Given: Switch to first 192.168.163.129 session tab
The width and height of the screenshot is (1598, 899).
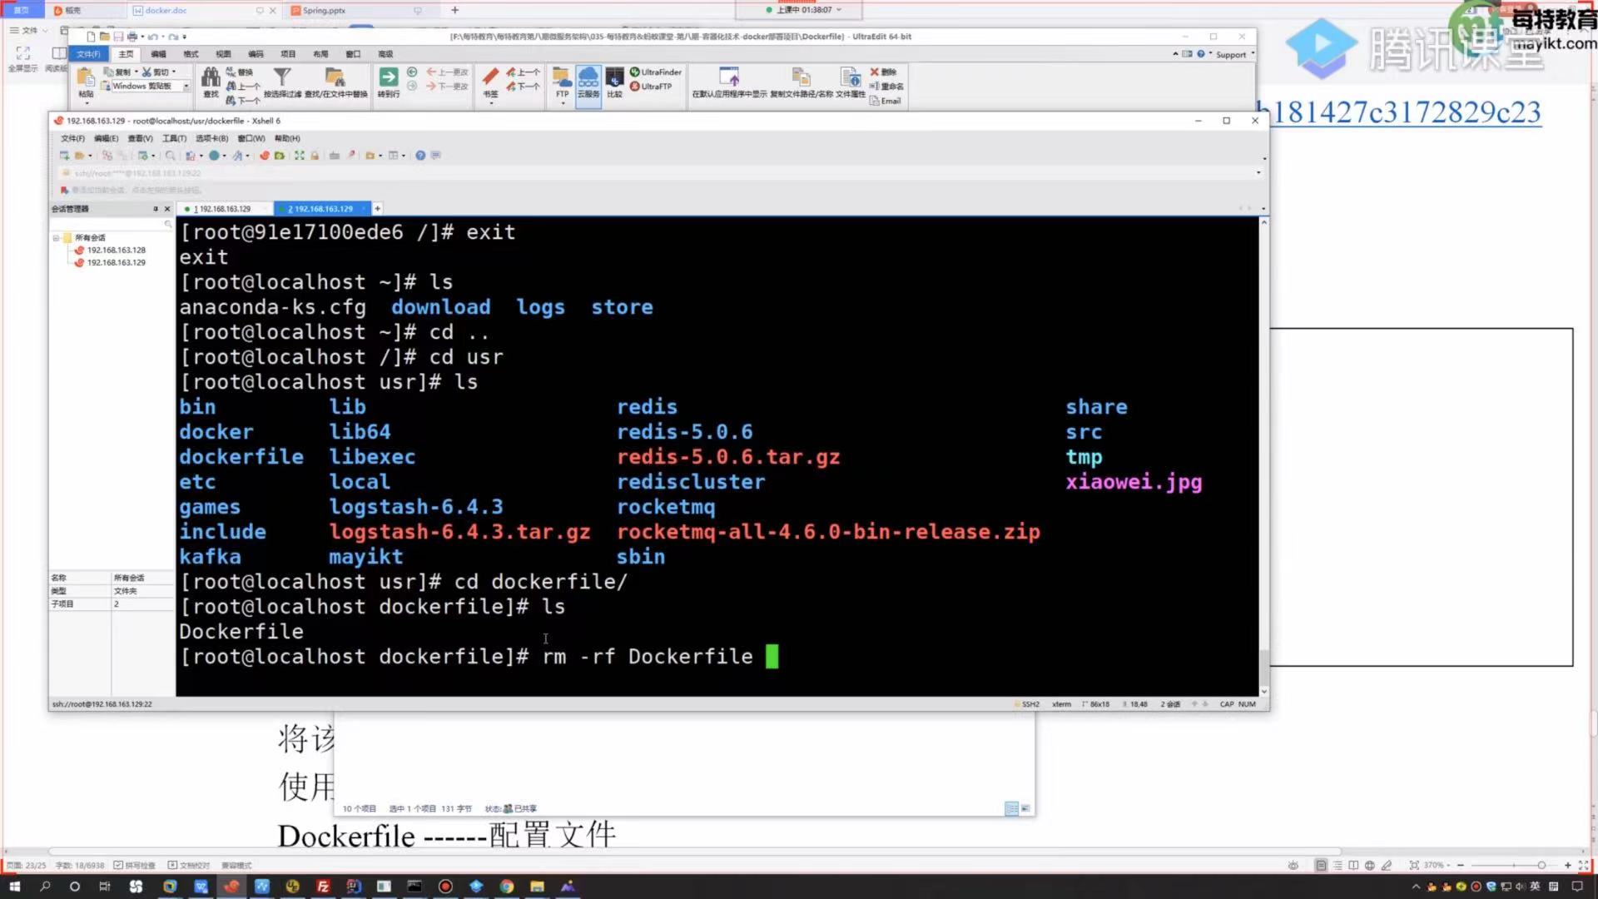Looking at the screenshot, I should pos(223,209).
